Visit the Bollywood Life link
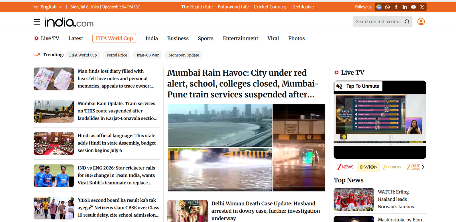The height and width of the screenshot is (222, 456). pyautogui.click(x=233, y=7)
